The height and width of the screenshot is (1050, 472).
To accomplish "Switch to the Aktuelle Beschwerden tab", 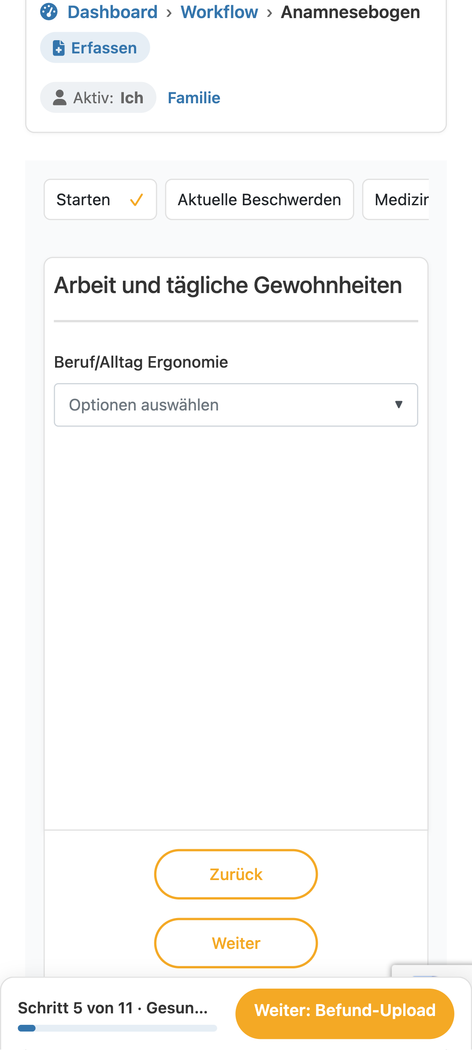I will coord(260,199).
